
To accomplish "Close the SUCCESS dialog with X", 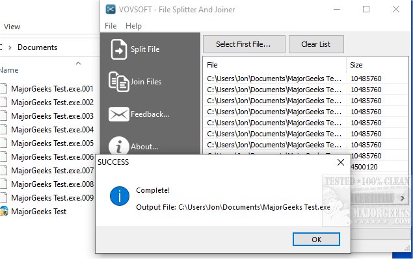I will pyautogui.click(x=341, y=162).
